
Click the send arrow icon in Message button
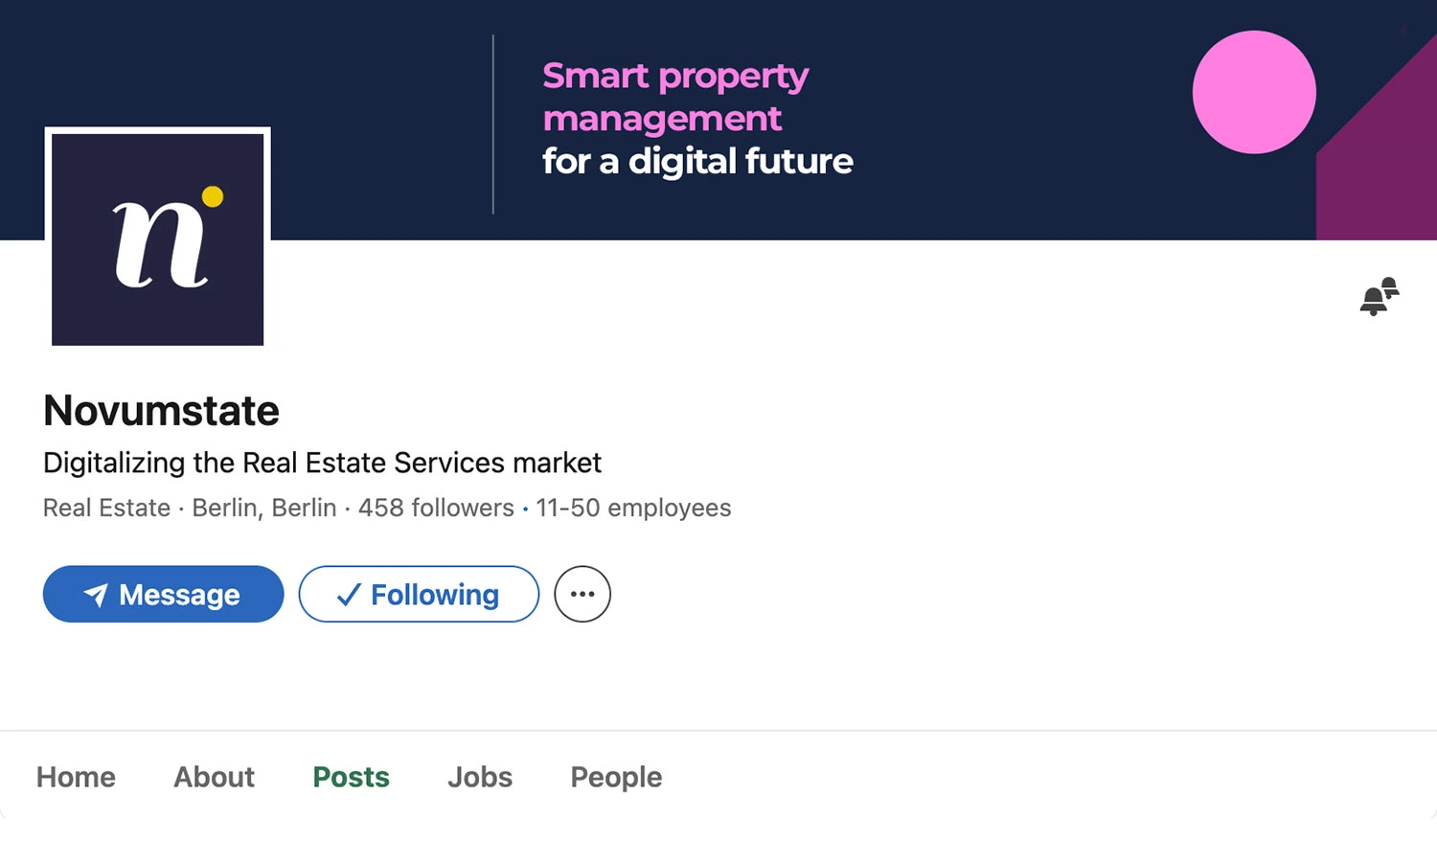pos(95,594)
